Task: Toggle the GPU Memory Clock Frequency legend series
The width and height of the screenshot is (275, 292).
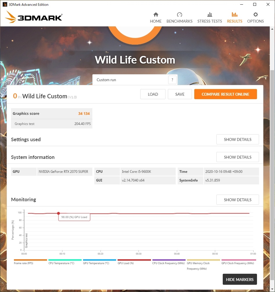Action: coord(203,265)
